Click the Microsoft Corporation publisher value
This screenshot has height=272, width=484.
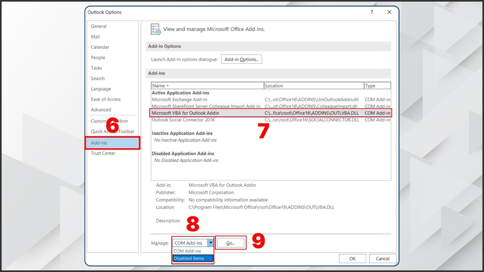pyautogui.click(x=211, y=193)
